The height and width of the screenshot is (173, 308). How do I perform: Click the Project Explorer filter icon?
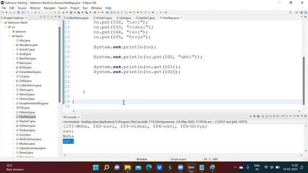(48, 17)
